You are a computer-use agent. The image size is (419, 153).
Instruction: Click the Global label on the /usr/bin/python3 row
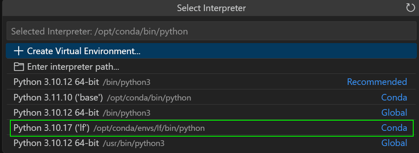point(394,143)
